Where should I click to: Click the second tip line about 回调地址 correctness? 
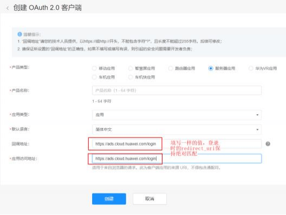point(105,49)
